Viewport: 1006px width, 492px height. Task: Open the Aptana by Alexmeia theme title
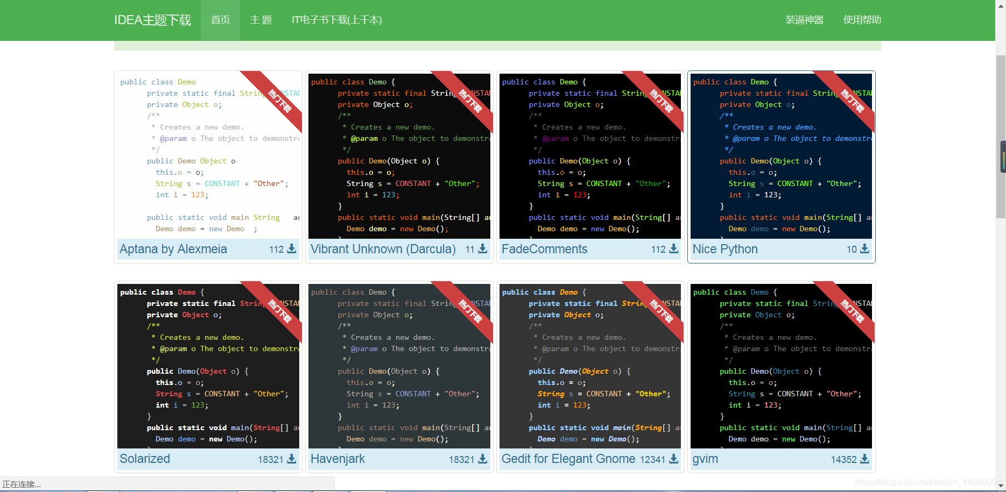173,249
